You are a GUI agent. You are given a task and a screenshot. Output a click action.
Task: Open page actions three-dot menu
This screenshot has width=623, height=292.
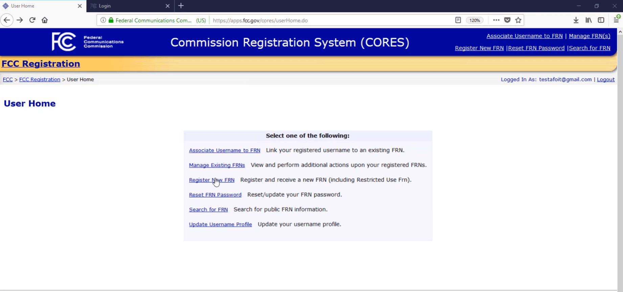coord(496,20)
